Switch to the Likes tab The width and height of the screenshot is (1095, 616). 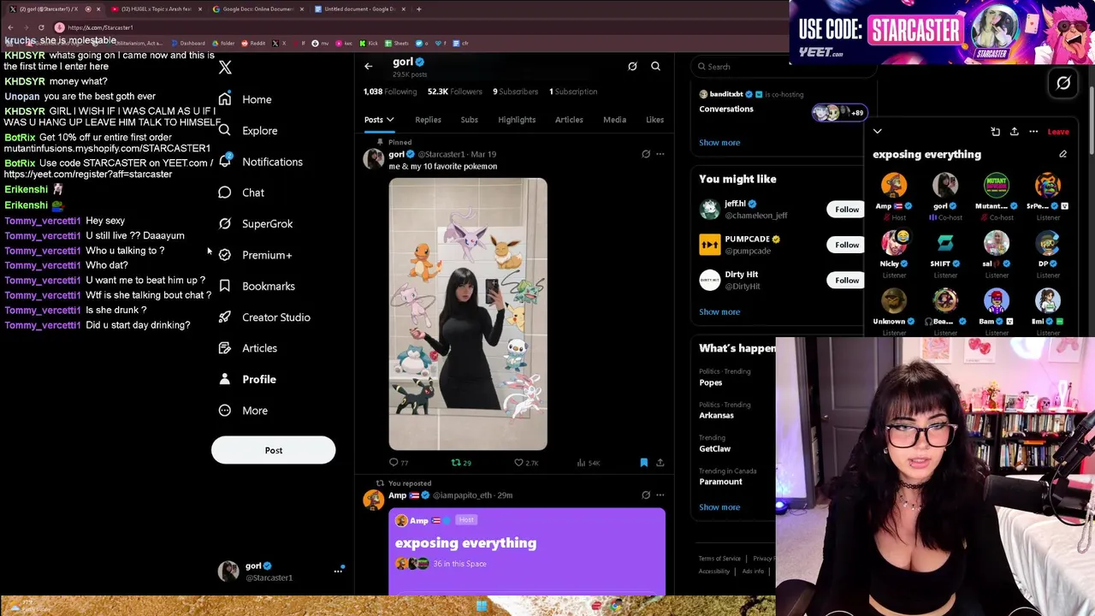[654, 120]
